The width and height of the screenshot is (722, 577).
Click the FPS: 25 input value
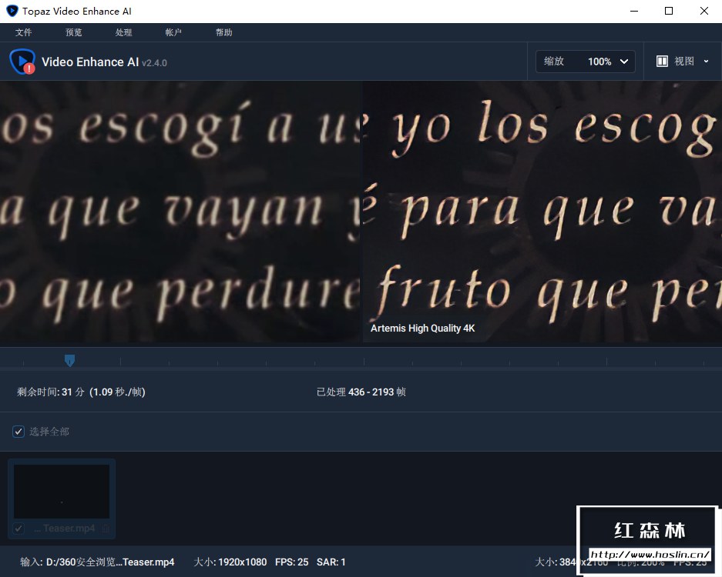291,562
